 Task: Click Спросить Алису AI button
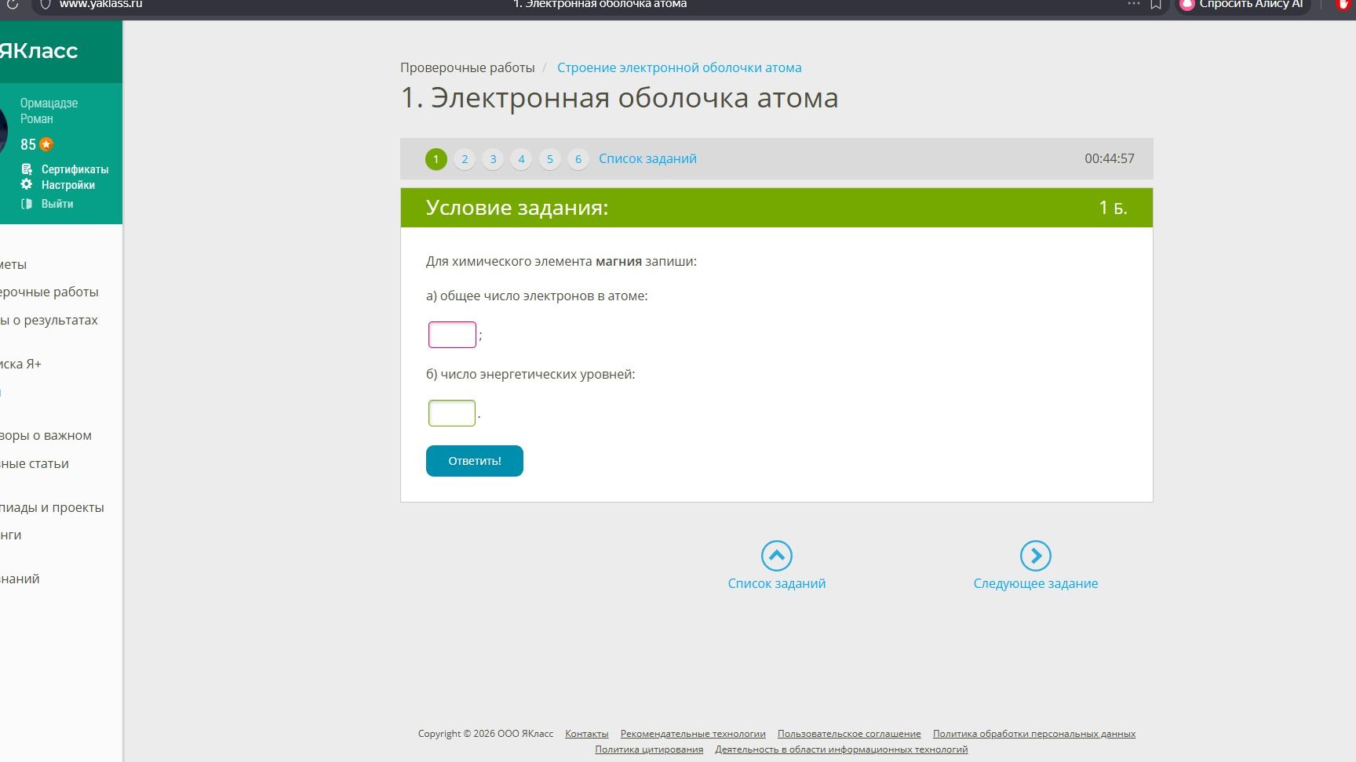[x=1242, y=5]
